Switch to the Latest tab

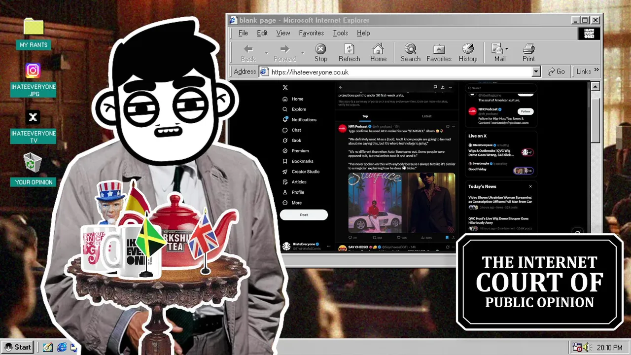click(426, 116)
